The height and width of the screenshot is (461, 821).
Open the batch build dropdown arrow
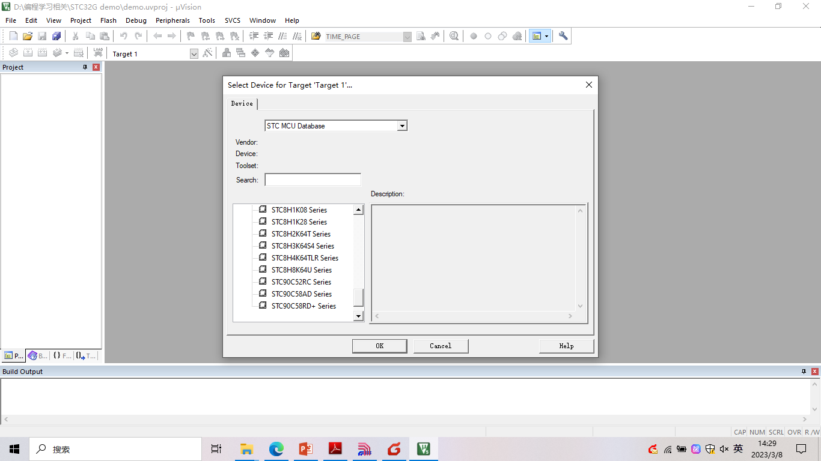67,53
